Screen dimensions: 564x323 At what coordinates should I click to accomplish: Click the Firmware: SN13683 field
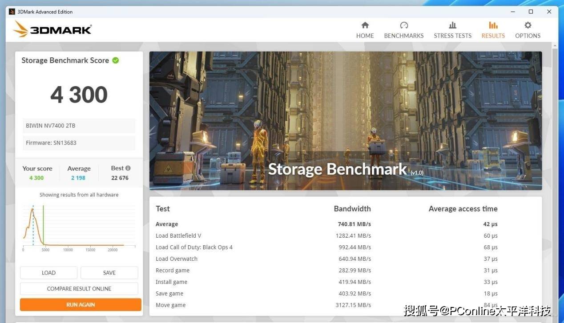(79, 143)
